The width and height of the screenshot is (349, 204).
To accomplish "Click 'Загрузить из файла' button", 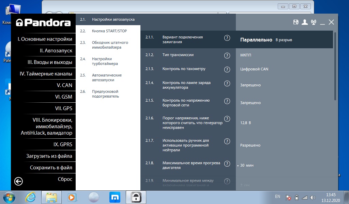I will click(49, 156).
